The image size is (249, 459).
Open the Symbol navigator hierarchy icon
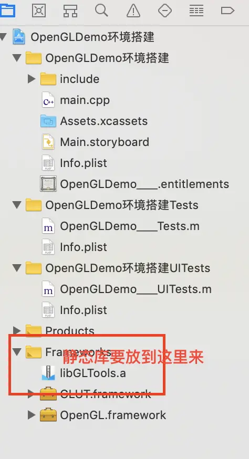pyautogui.click(x=70, y=11)
